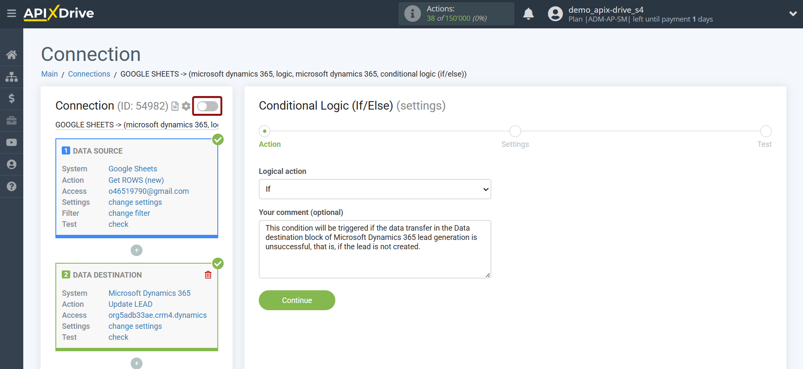This screenshot has width=803, height=369.
Task: Select the Action step
Action: (x=265, y=131)
